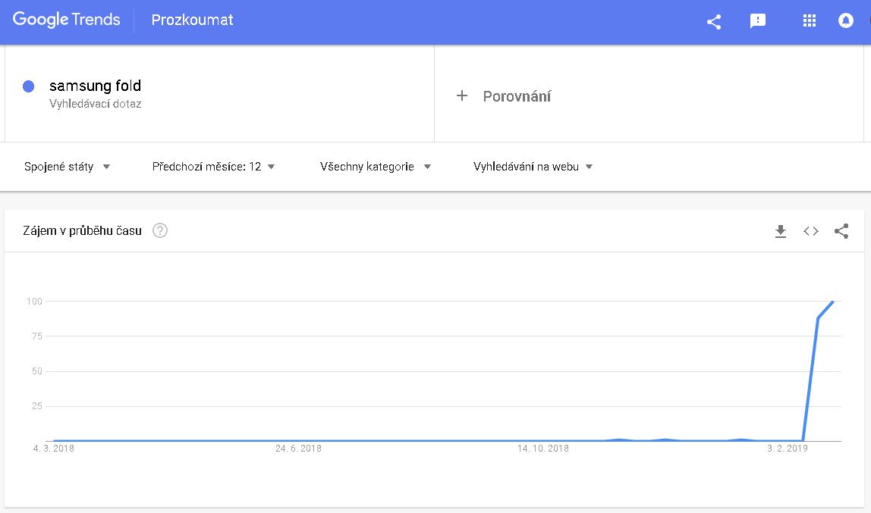Select the Prozkoumat header item

192,20
